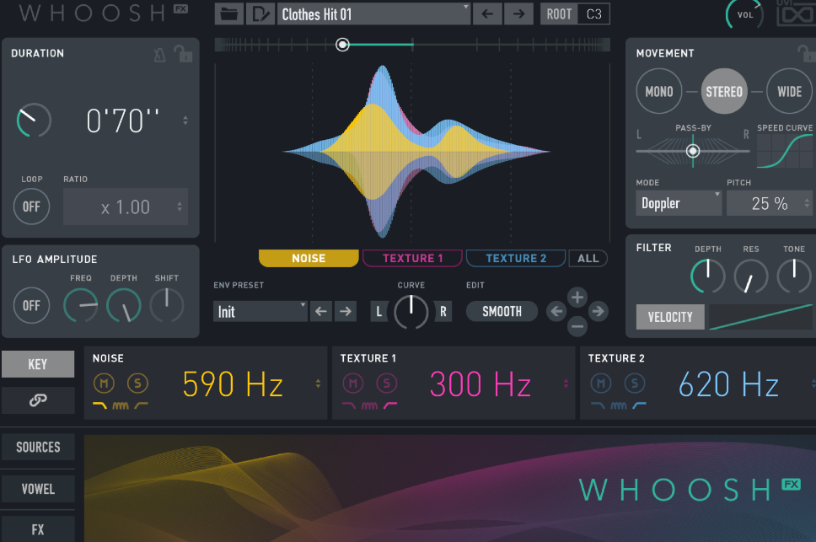Click the Edit minus icon
Screen dimensions: 816x542
(x=577, y=326)
